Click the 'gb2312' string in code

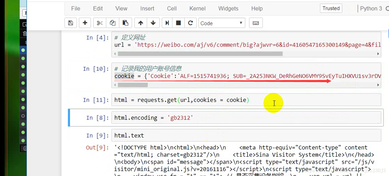pos(180,118)
